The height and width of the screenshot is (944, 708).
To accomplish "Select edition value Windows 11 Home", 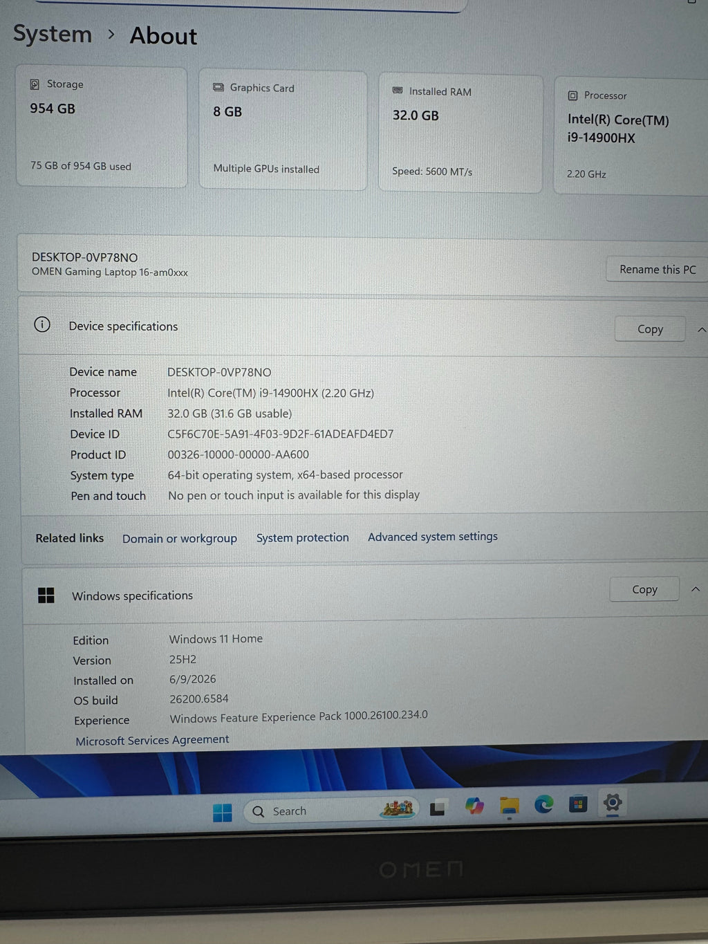I will coord(216,639).
